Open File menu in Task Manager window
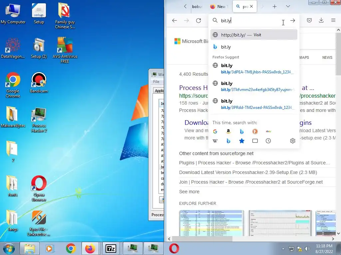The height and width of the screenshot is (255, 341). 156,82
